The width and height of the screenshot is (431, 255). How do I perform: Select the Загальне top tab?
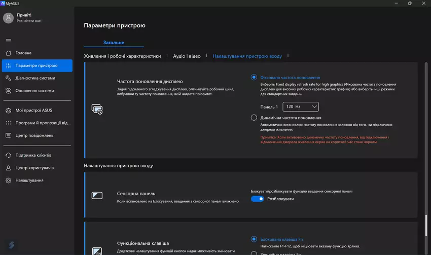(x=114, y=43)
